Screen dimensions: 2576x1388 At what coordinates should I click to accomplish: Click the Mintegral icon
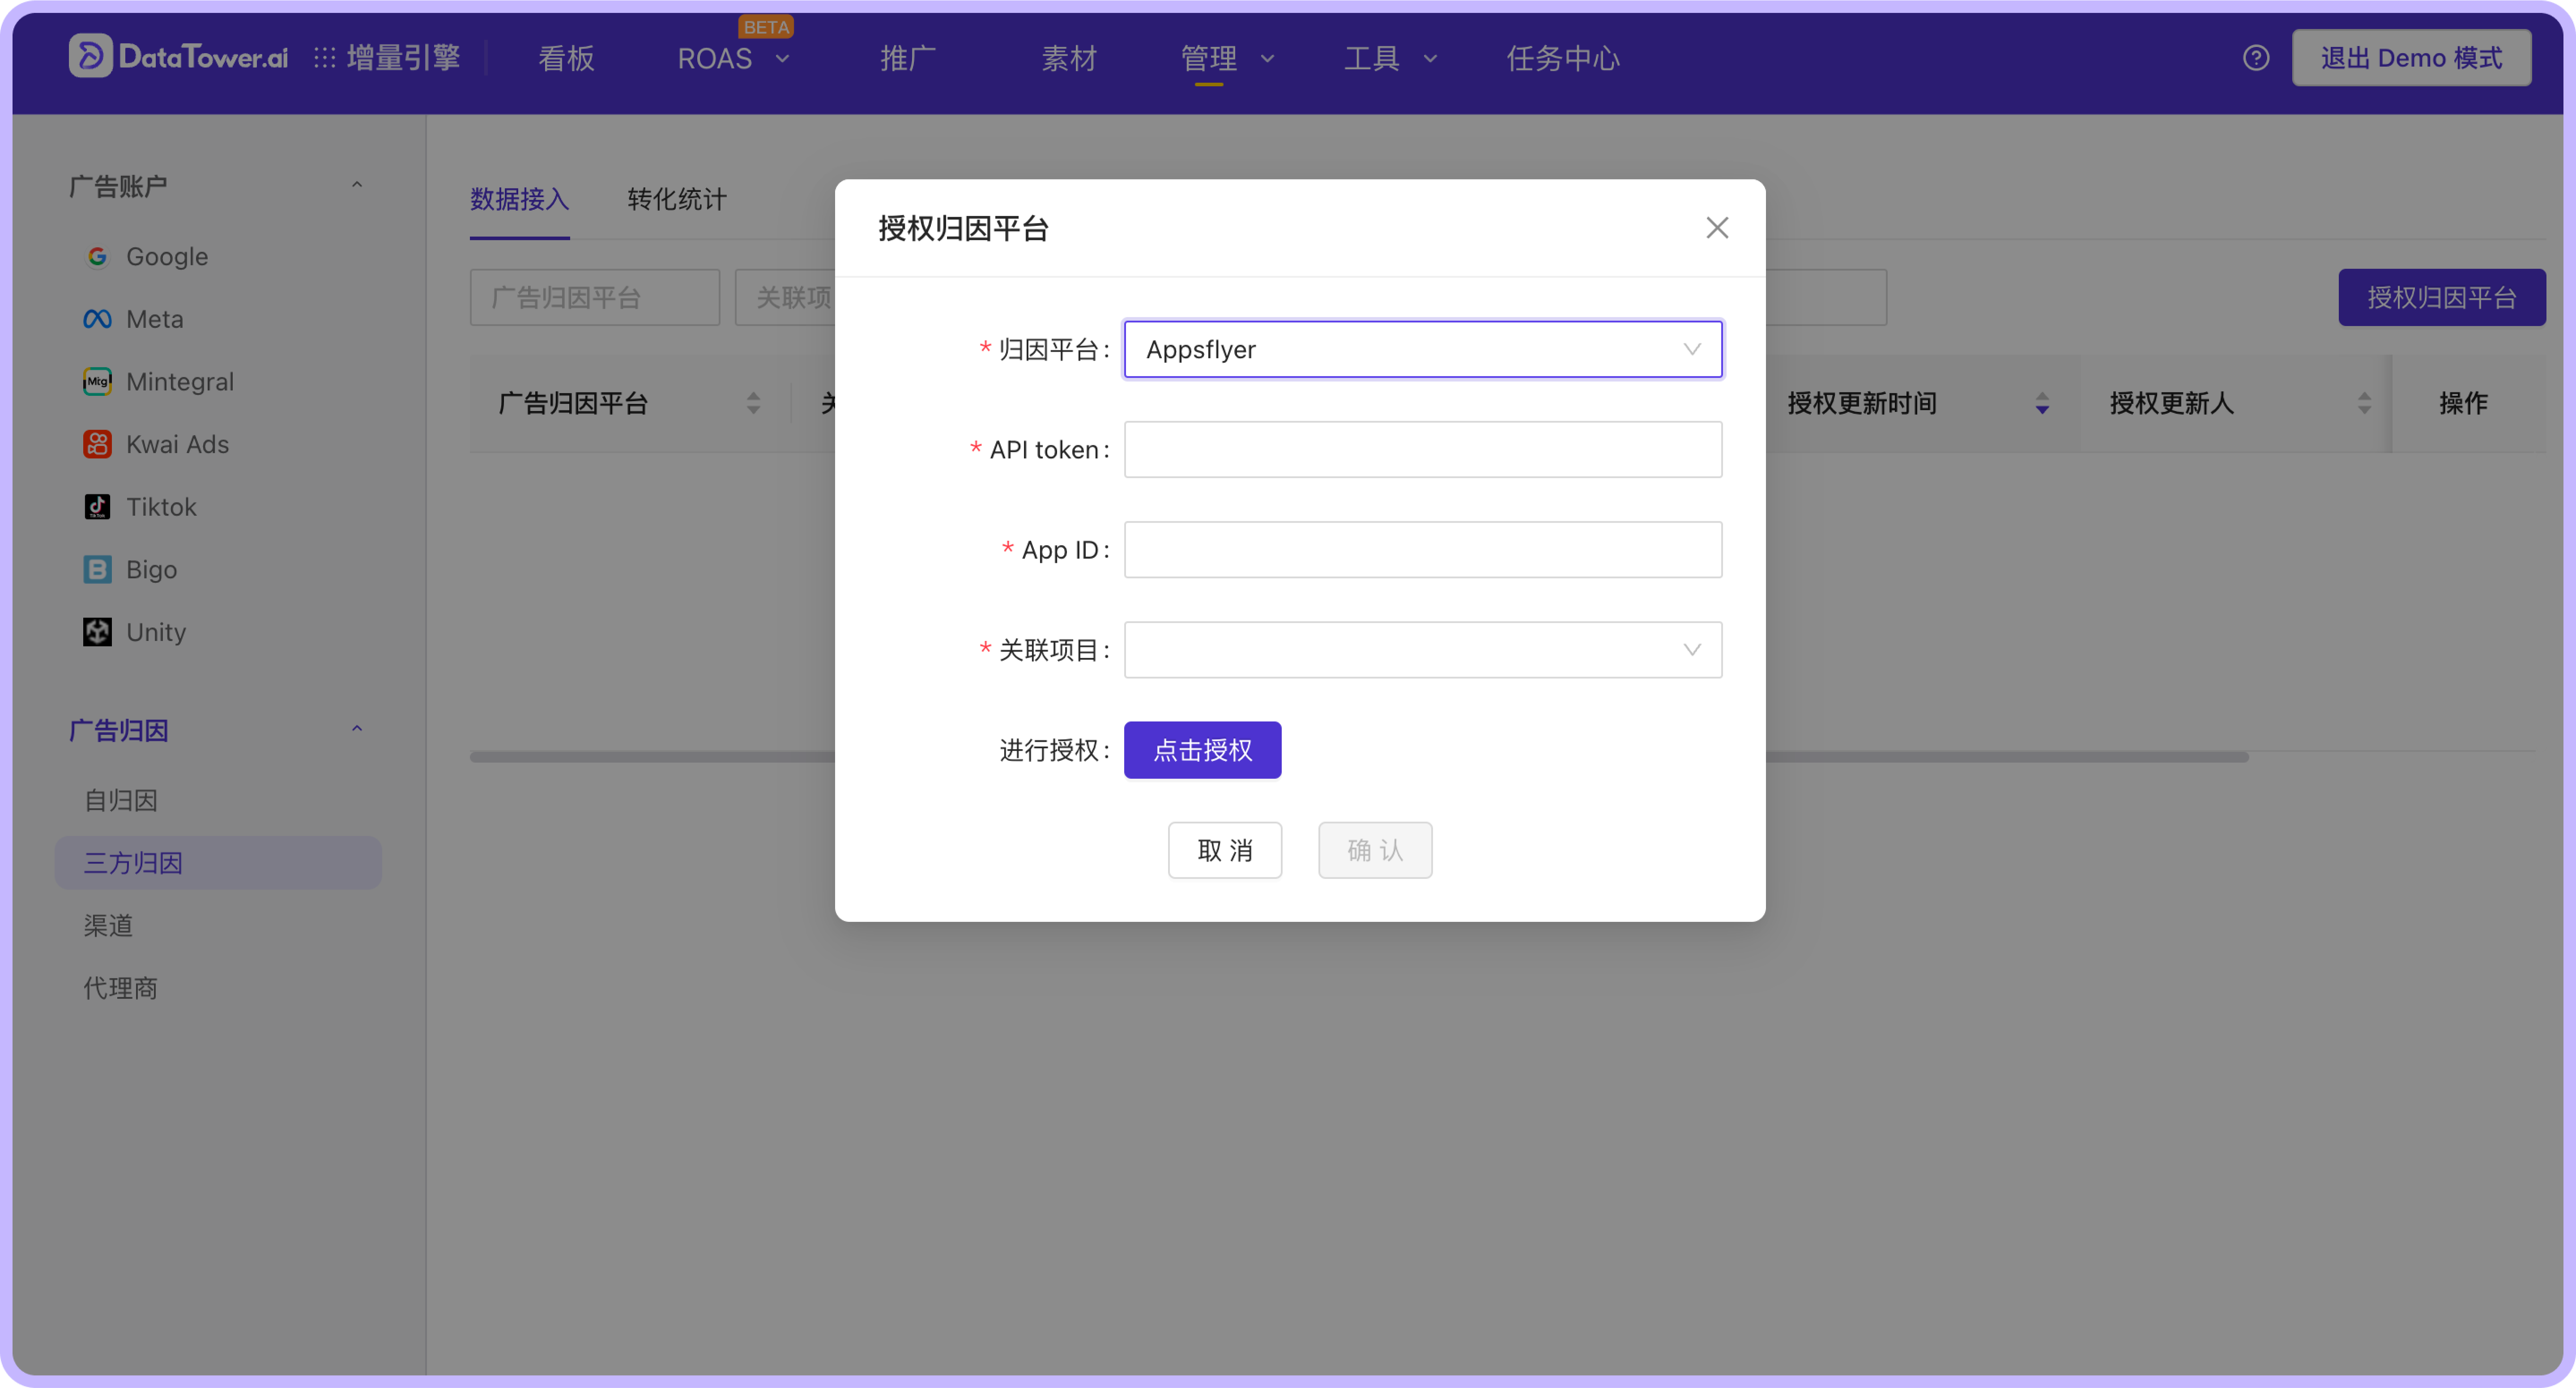click(97, 382)
